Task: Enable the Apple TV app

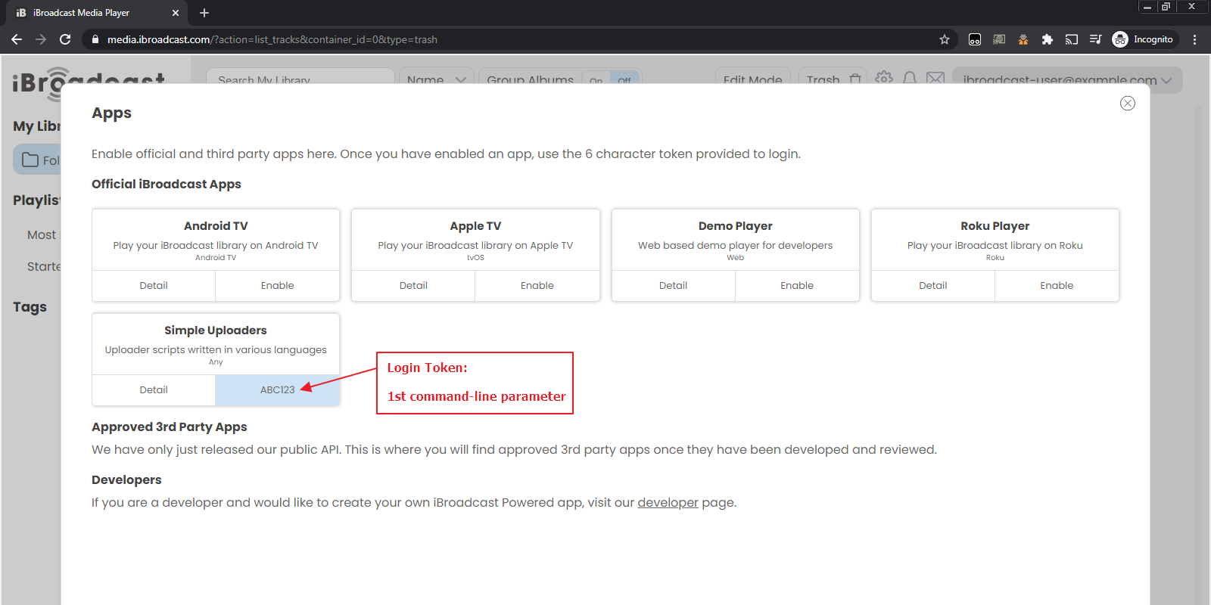Action: (x=537, y=286)
